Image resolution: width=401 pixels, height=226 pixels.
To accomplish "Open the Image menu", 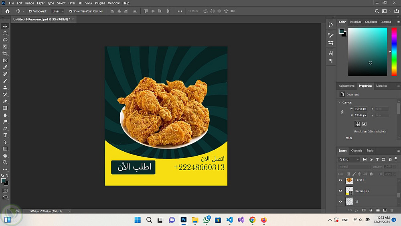I will [x=29, y=3].
